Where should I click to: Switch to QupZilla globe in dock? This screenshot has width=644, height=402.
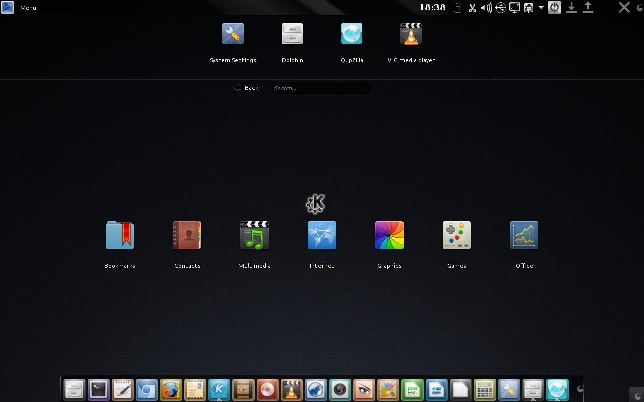(x=557, y=389)
